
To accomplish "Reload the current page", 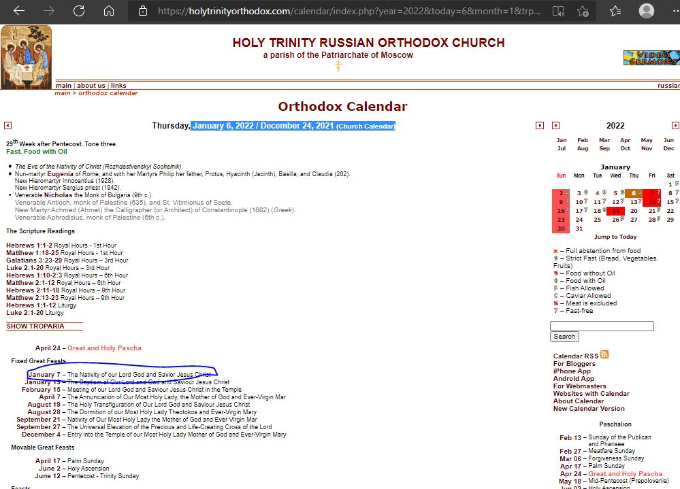I will pyautogui.click(x=79, y=11).
